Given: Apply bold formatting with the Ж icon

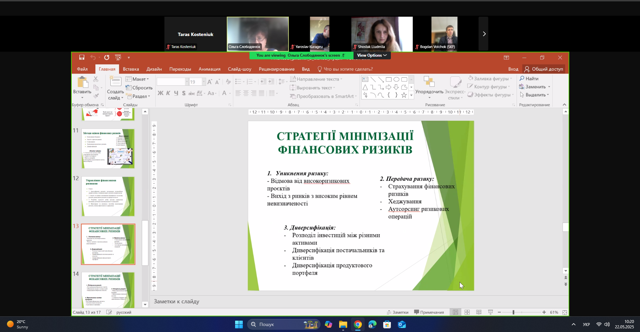Looking at the screenshot, I should tap(160, 93).
